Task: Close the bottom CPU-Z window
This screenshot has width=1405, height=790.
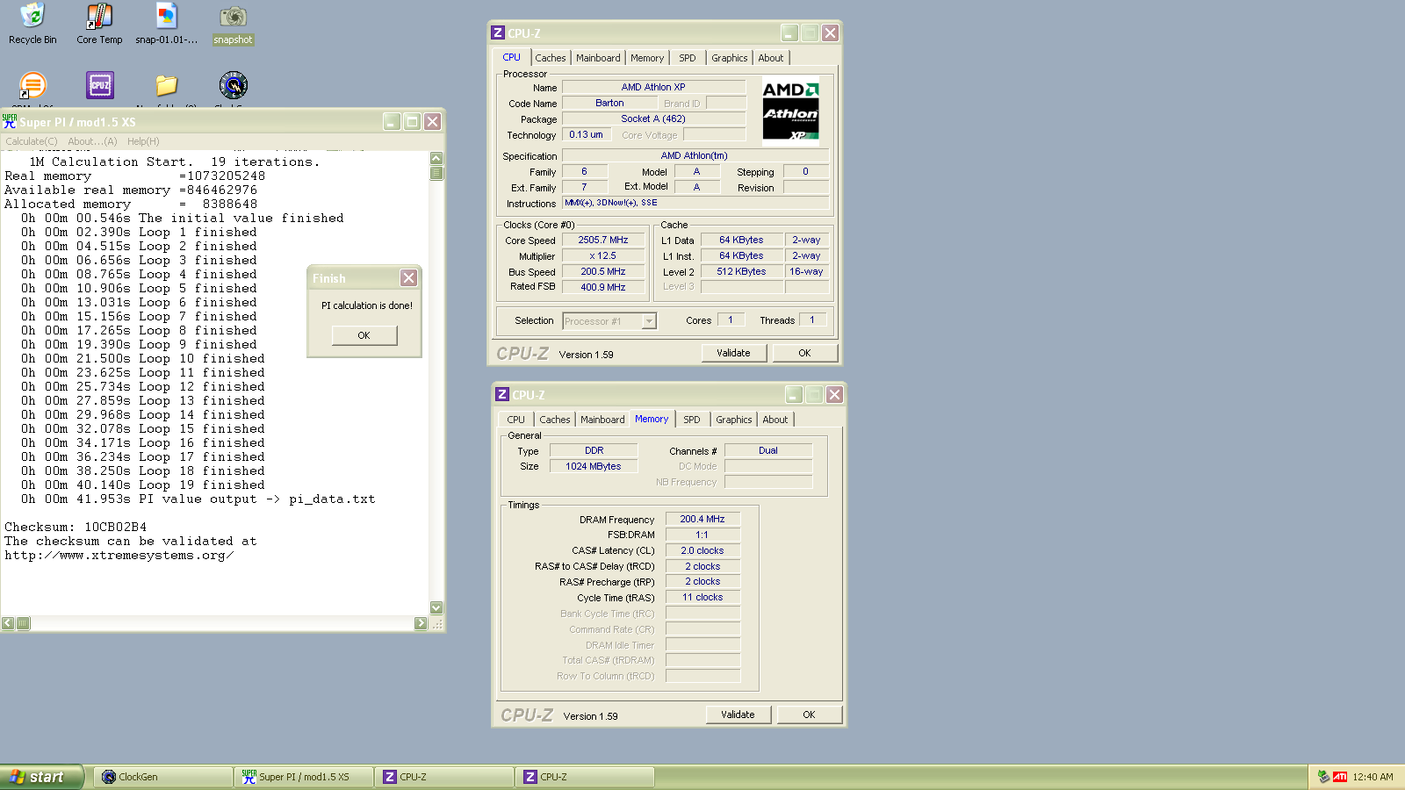Action: pos(834,394)
